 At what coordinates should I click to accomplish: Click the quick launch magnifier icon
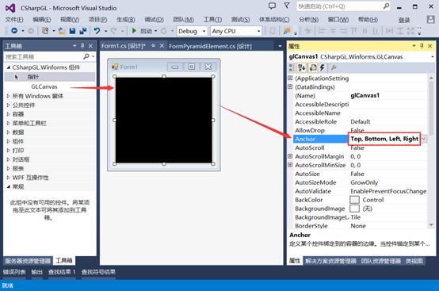click(386, 6)
